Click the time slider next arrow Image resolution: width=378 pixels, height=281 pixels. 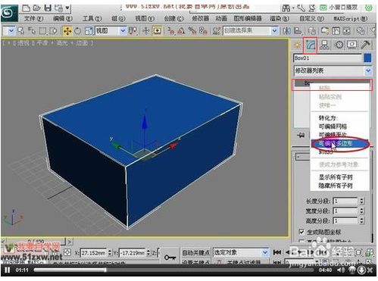pos(70,242)
